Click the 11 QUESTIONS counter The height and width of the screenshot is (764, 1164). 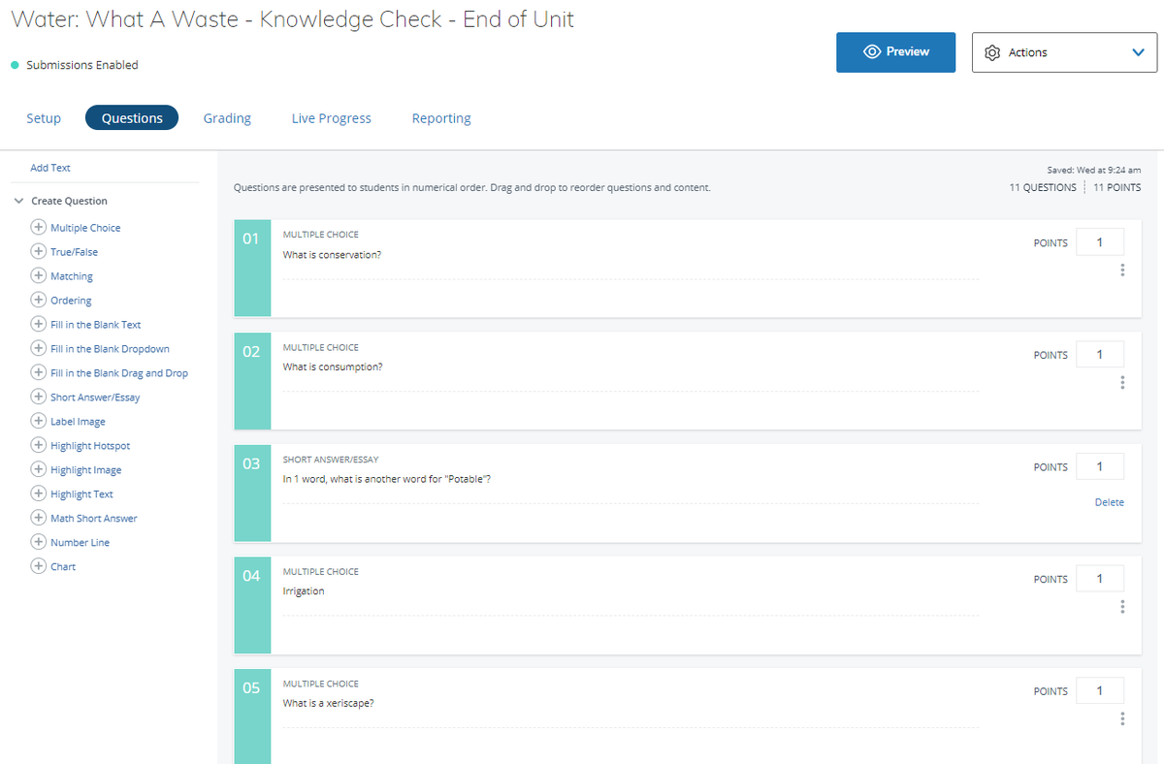pyautogui.click(x=1043, y=188)
